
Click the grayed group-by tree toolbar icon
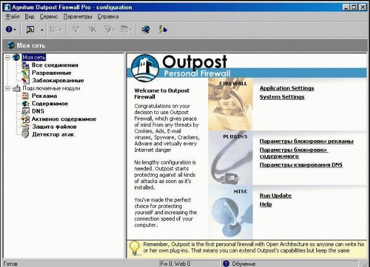coord(54,30)
